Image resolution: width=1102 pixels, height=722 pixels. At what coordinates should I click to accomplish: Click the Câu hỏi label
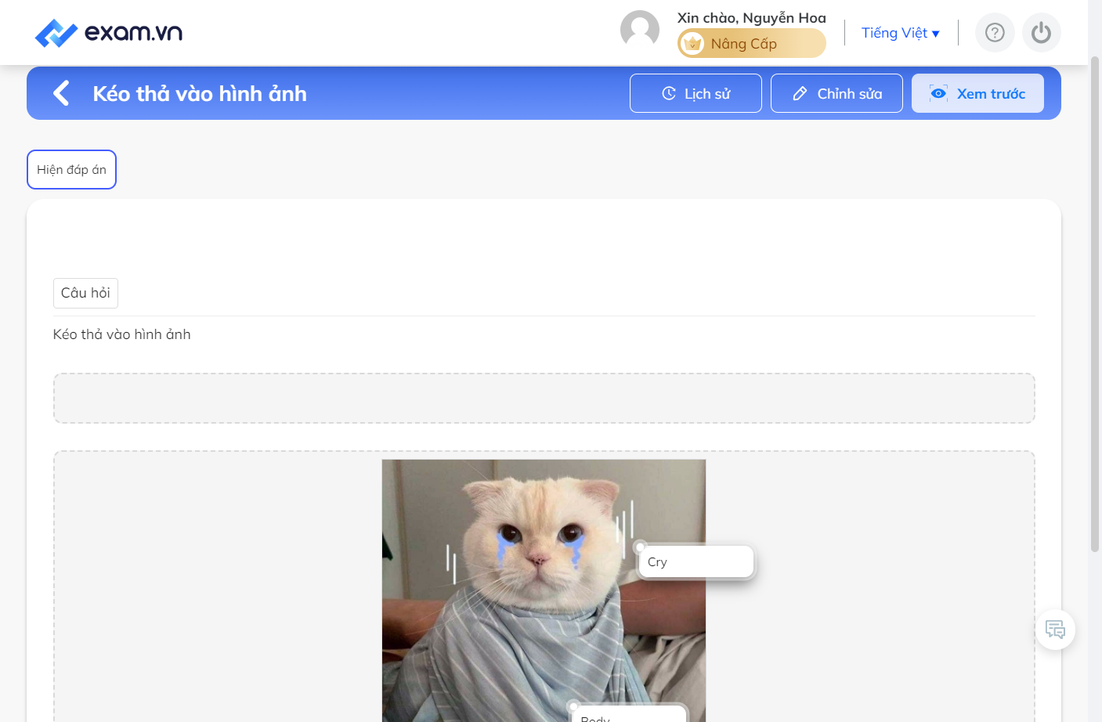pos(85,293)
